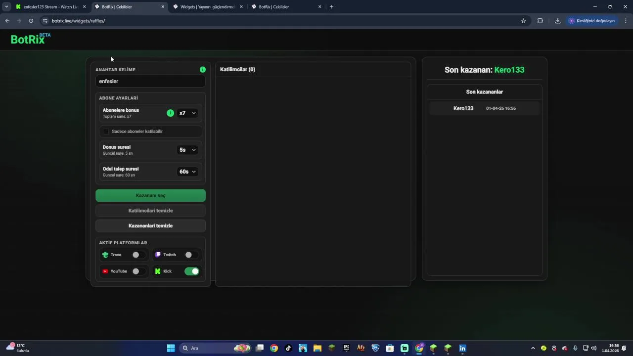Go back with the browser back arrow
The width and height of the screenshot is (633, 356).
tap(7, 21)
